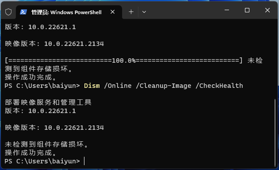Image resolution: width=279 pixels, height=170 pixels.
Task: Select the 管理员: Windows PowerShell tab
Action: pos(69,12)
